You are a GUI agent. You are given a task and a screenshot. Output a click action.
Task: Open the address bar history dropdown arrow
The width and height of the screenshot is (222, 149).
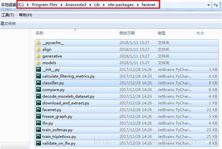[x=208, y=5]
